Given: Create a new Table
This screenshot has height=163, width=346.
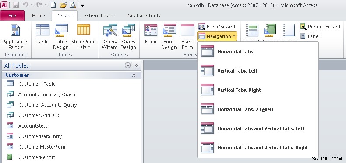Looking at the screenshot, I should [x=42, y=34].
